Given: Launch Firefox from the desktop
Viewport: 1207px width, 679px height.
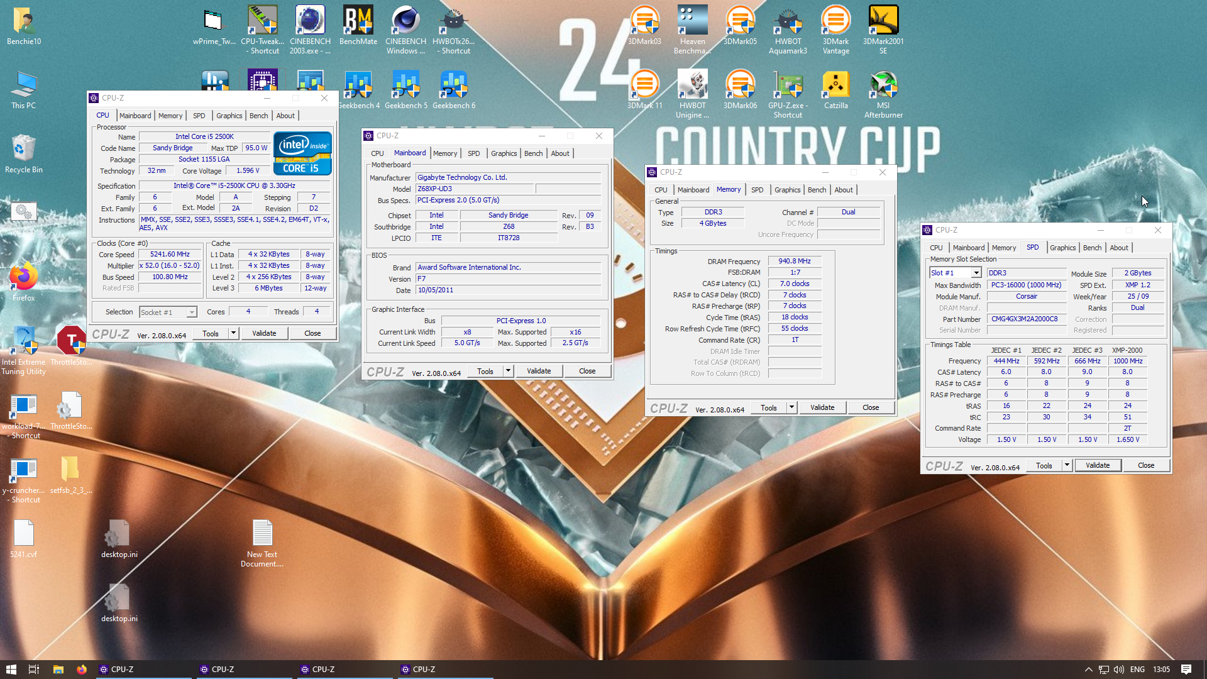Looking at the screenshot, I should [23, 277].
